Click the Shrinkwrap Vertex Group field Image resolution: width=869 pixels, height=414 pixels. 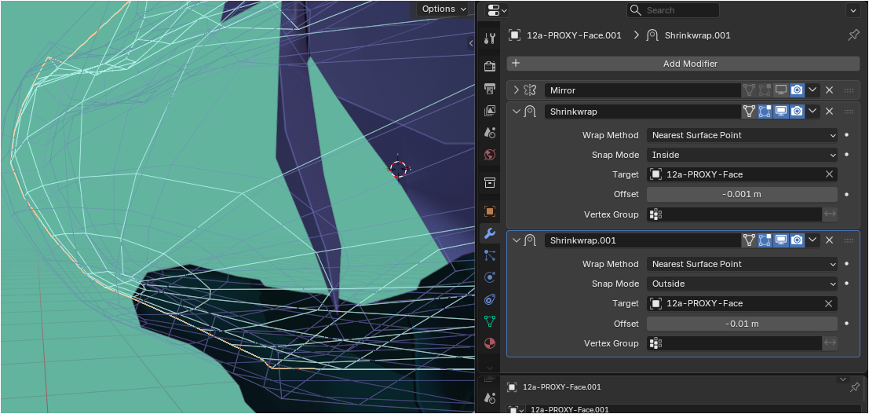point(734,214)
